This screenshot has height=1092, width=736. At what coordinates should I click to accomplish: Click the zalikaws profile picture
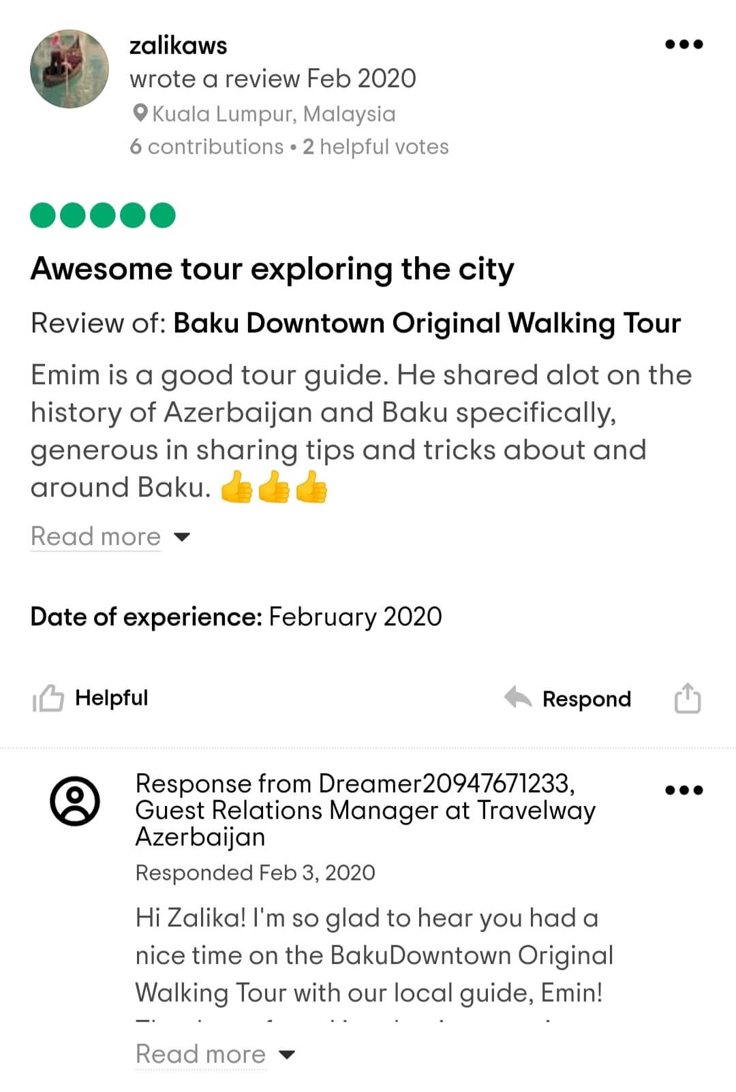[x=70, y=69]
